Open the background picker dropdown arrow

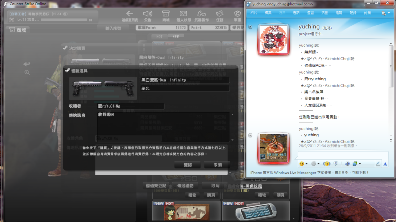360,164
